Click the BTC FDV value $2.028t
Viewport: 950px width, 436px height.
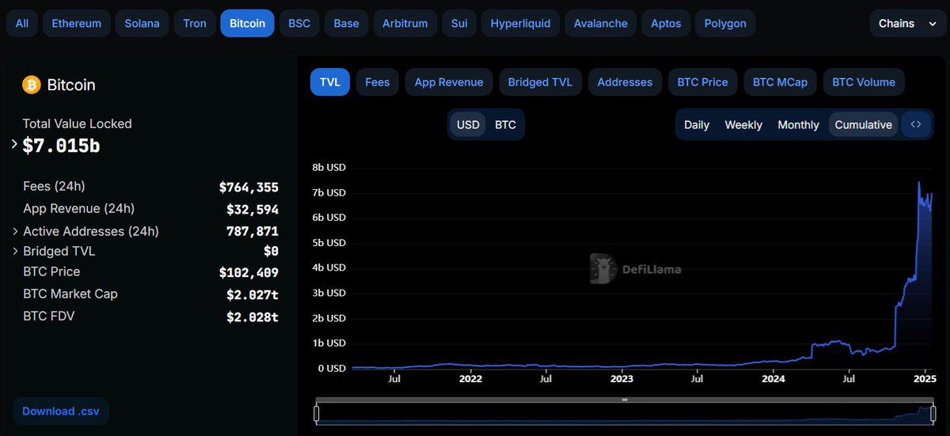tap(253, 317)
